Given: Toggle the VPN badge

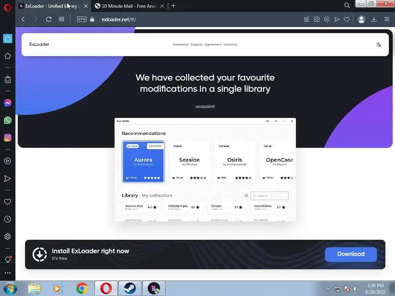Looking at the screenshot, I should pos(82,19).
